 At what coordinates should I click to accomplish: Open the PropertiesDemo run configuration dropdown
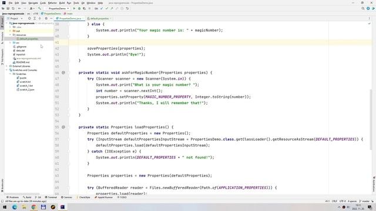click(58, 8)
